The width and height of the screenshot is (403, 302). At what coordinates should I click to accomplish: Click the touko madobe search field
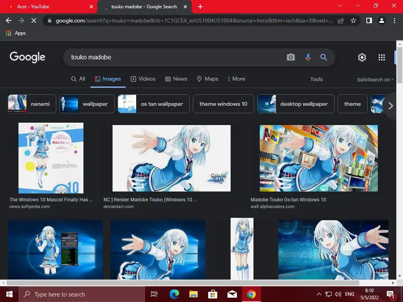[175, 57]
